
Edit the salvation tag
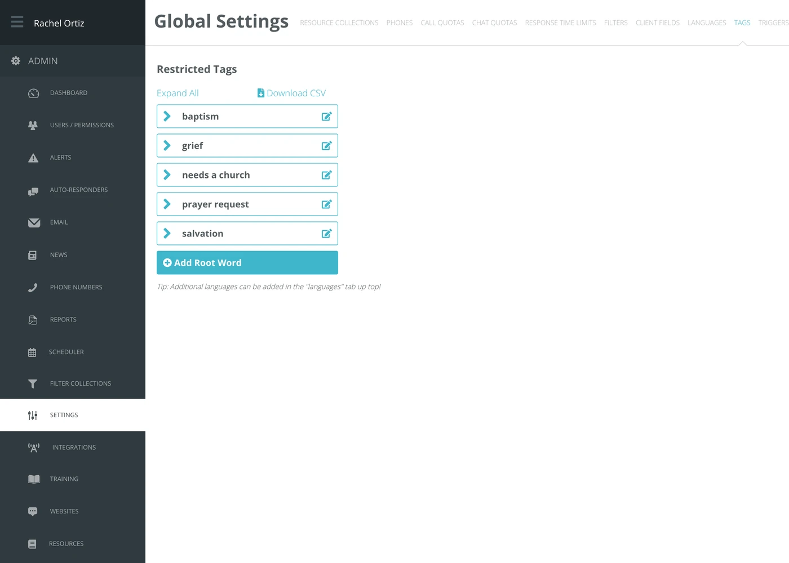pos(326,233)
